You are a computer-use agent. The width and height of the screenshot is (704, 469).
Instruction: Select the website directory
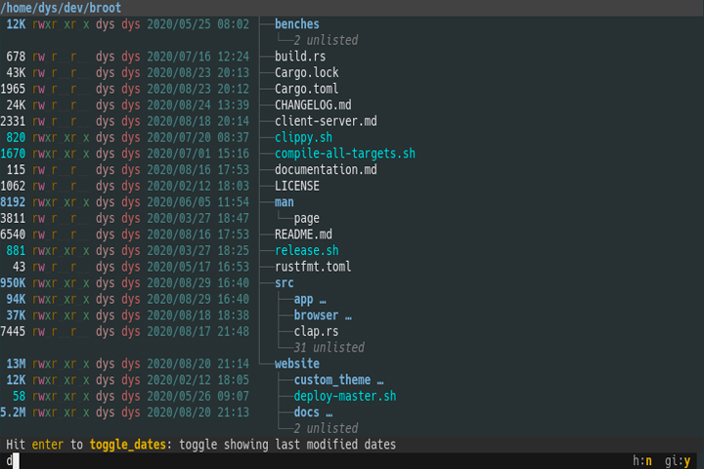297,364
